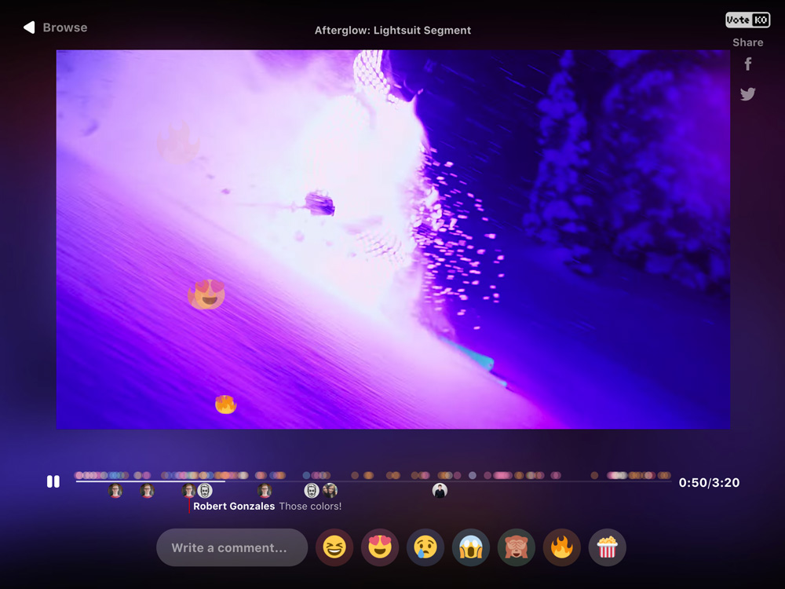Screen dimensions: 785x589
Task: Select the first bearded sketch avatar on the timeline
Action: [205, 491]
